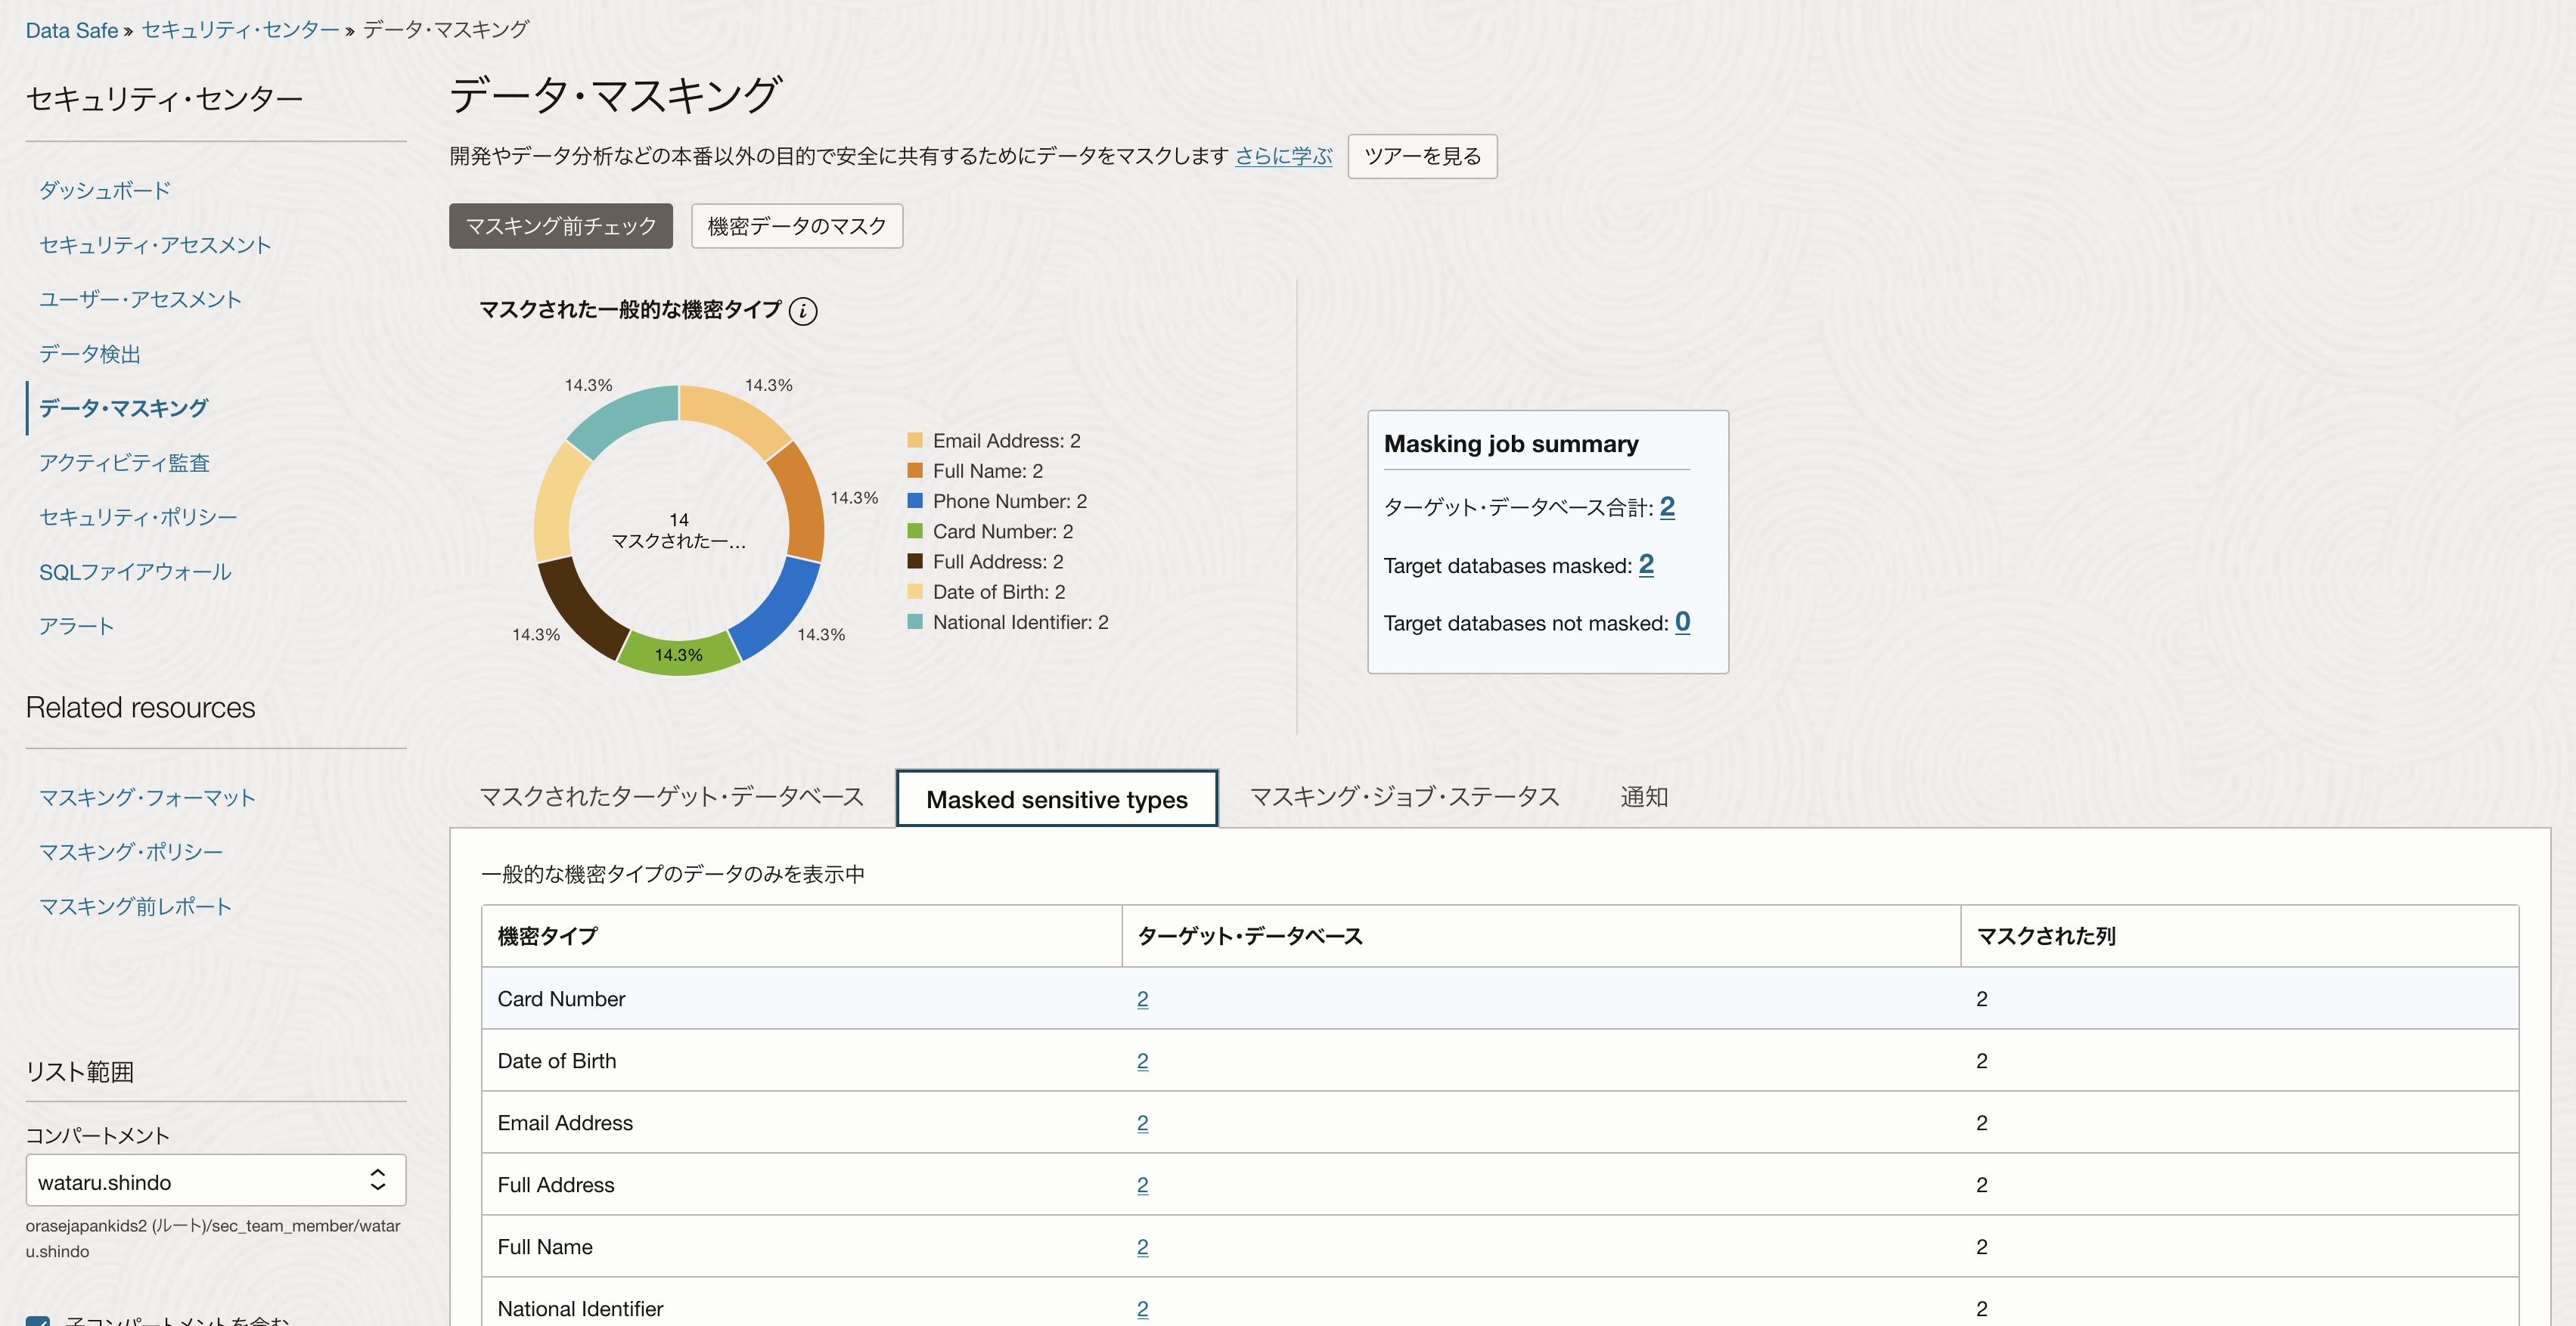Open target database count link for Card Number row
Viewport: 2576px width, 1326px height.
pos(1142,998)
